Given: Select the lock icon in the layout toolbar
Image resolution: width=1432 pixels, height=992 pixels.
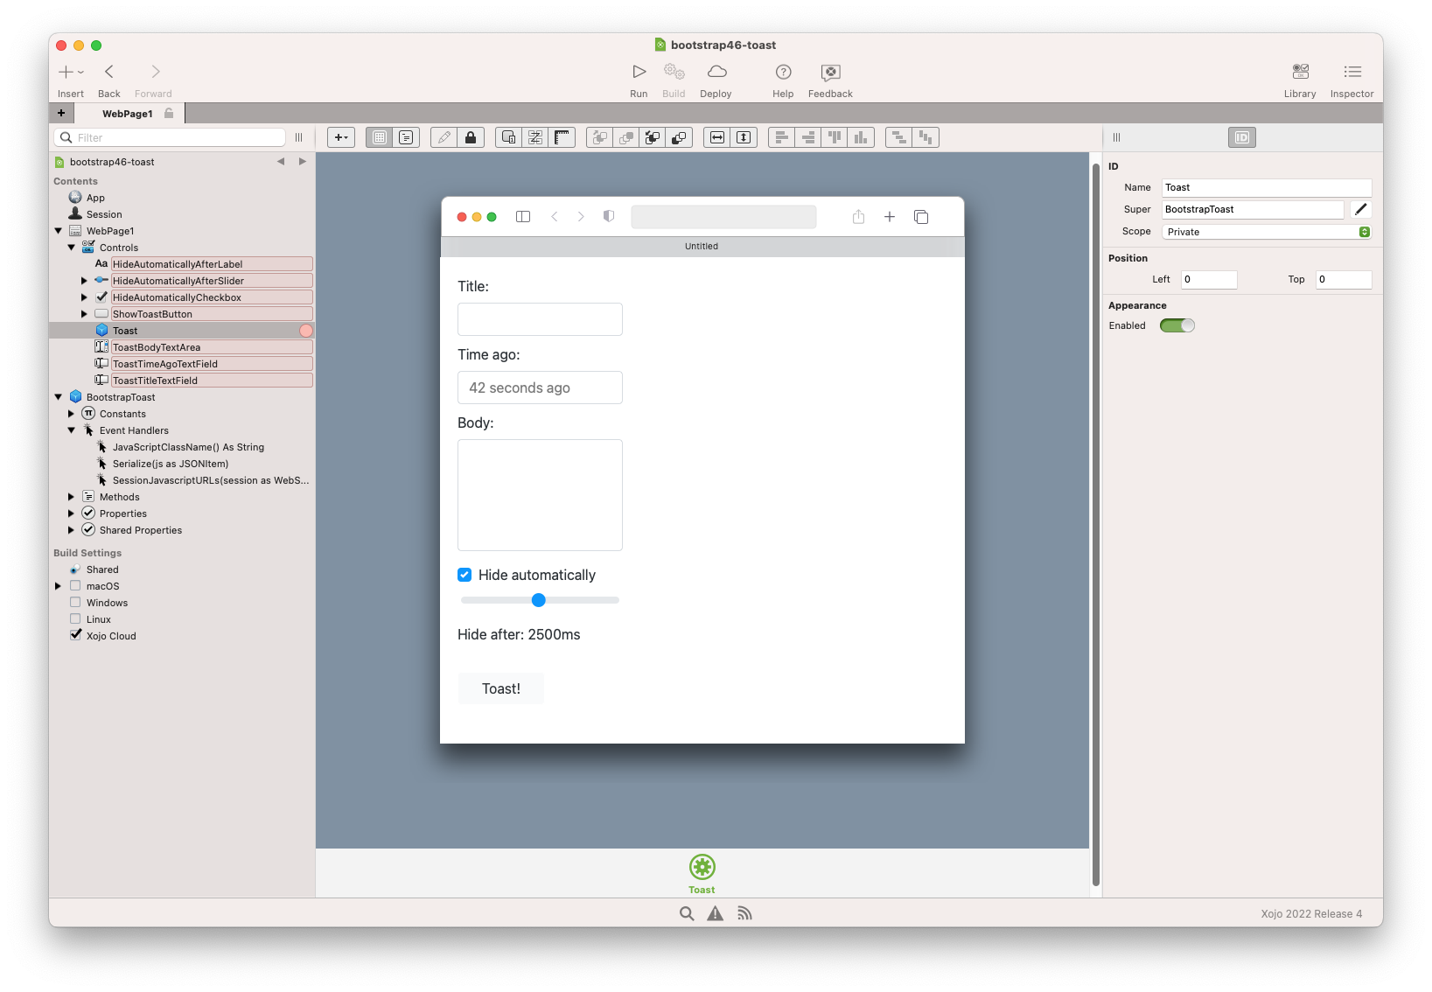Looking at the screenshot, I should (x=471, y=137).
